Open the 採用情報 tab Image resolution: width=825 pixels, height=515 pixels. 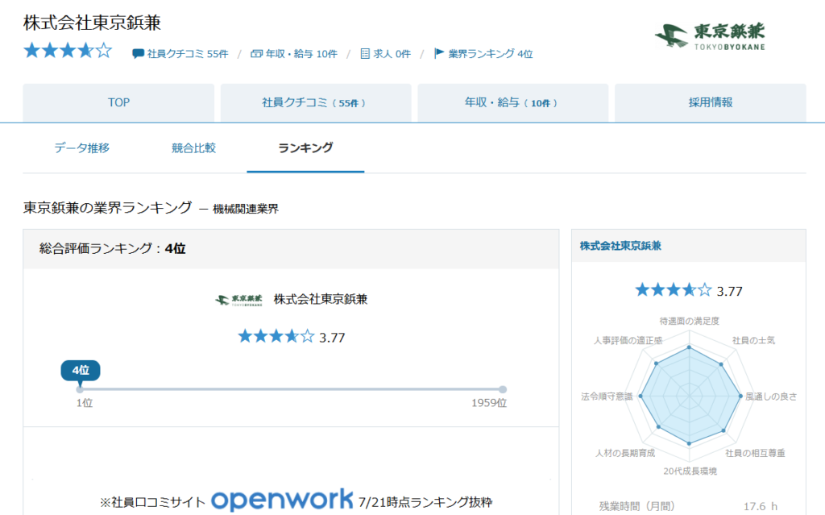tap(711, 102)
